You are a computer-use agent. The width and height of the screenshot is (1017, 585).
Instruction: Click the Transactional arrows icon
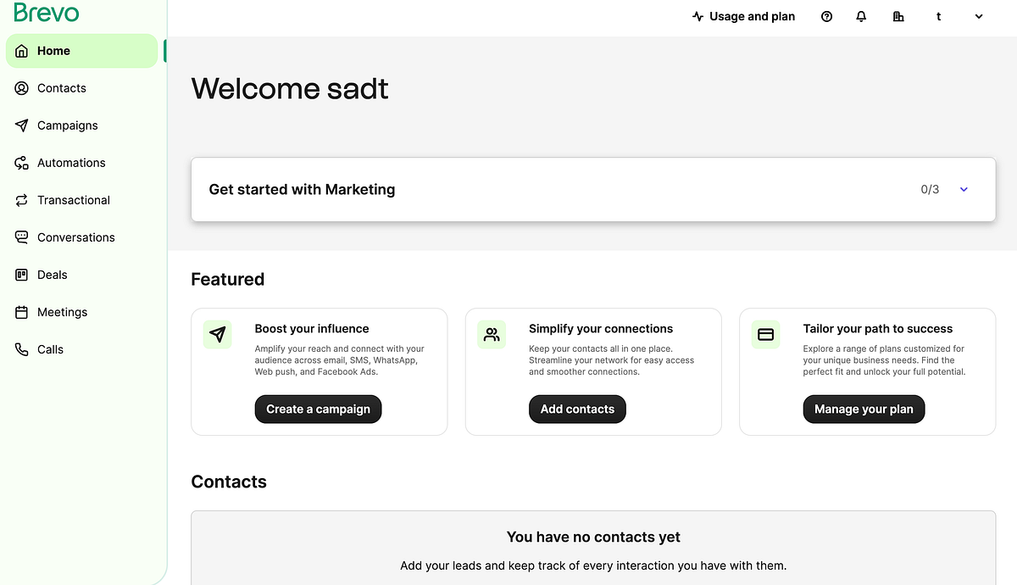coord(21,199)
